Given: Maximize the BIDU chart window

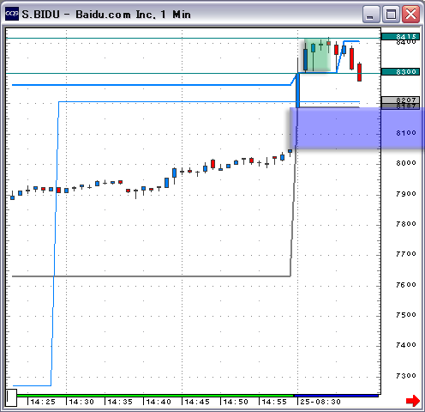Looking at the screenshot, I should point(391,14).
